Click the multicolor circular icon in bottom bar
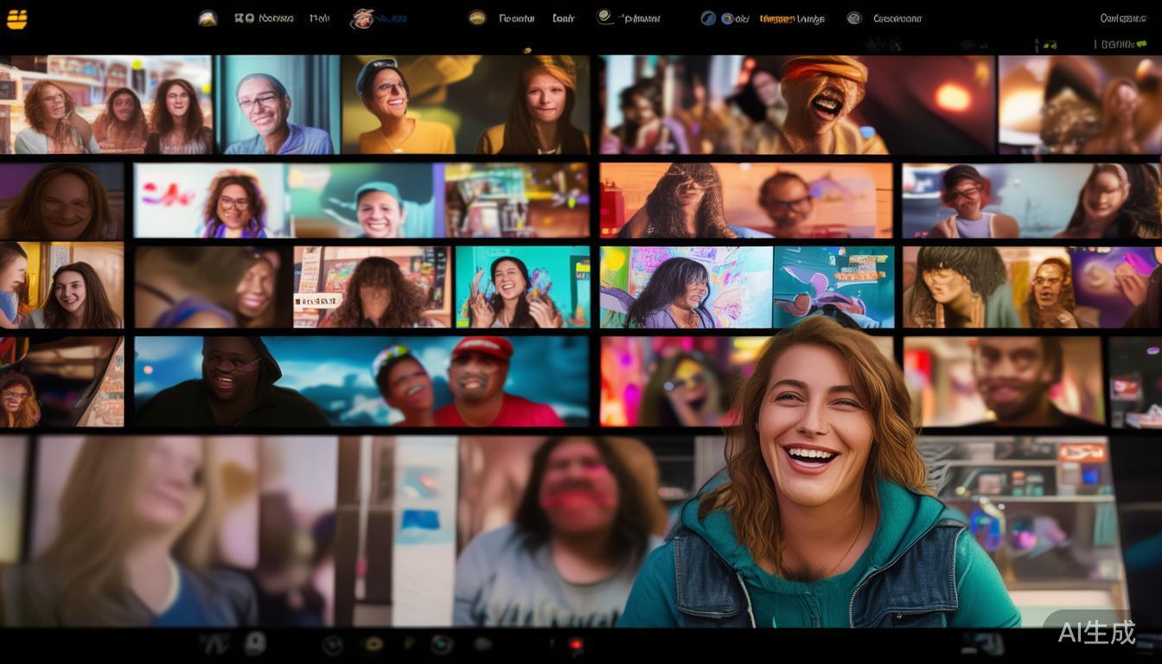 coord(442,644)
